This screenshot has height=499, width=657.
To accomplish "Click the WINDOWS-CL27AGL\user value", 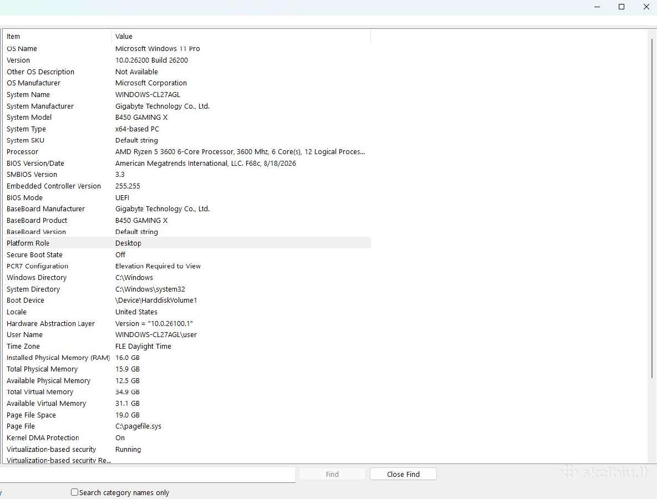I will click(156, 335).
